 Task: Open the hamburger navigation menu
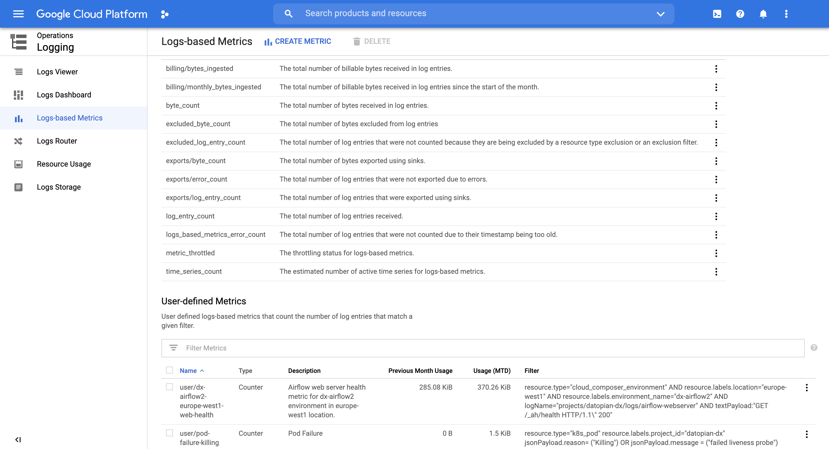click(18, 14)
